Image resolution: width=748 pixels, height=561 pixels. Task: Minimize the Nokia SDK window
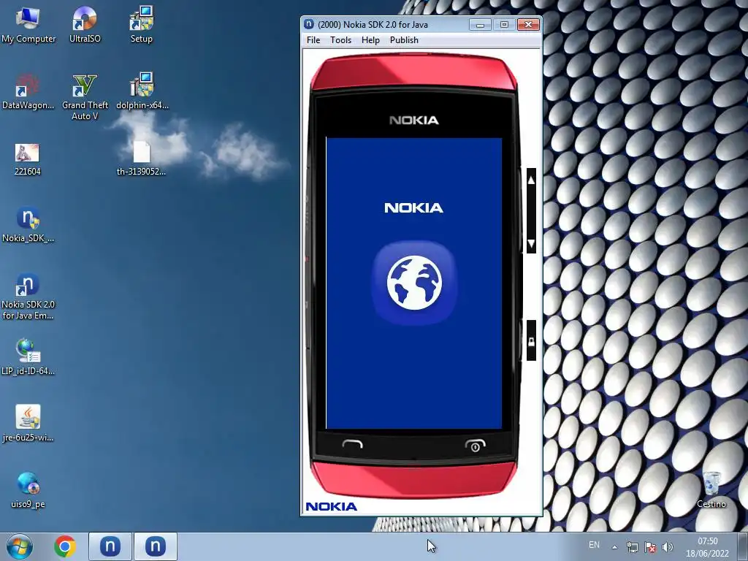click(481, 24)
